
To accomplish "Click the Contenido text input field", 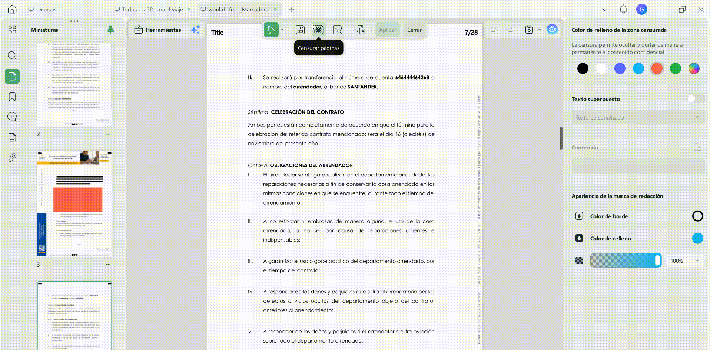I will coord(638,166).
